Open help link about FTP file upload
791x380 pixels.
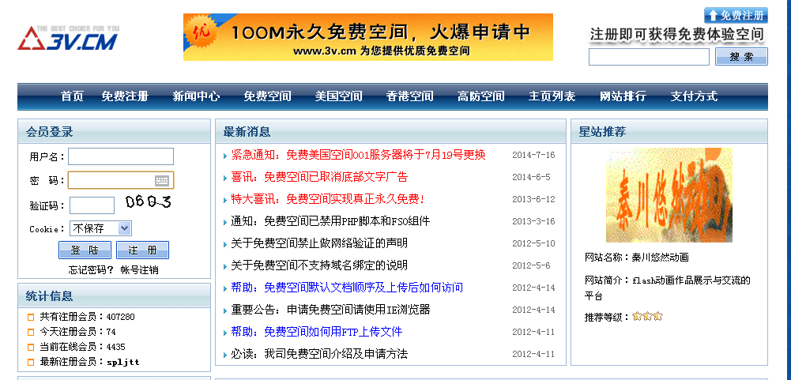click(317, 332)
